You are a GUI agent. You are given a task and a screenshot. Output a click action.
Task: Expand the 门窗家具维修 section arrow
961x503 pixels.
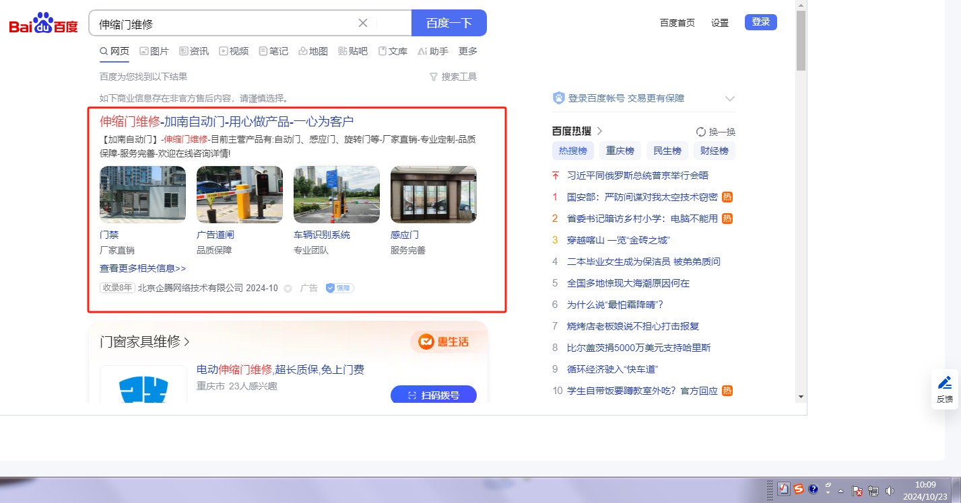[x=187, y=342]
